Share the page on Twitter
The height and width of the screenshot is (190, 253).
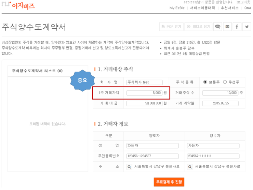coord(247,27)
